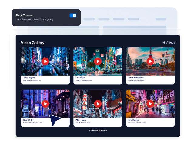Click 'The city that never sleeps' caption
The image size is (194, 146).
coord(83,123)
